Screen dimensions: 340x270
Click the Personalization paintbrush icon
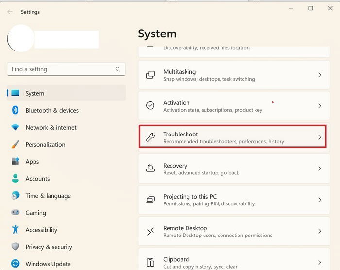click(x=16, y=144)
